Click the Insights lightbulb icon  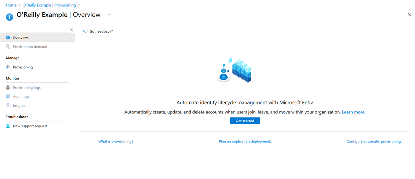(x=8, y=105)
